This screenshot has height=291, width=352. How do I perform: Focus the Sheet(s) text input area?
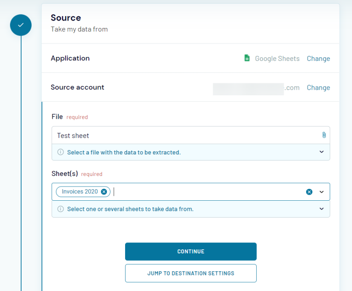click(206, 192)
